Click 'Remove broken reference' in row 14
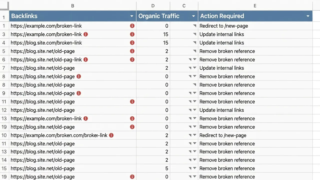The height and width of the screenshot is (180, 320). click(227, 160)
